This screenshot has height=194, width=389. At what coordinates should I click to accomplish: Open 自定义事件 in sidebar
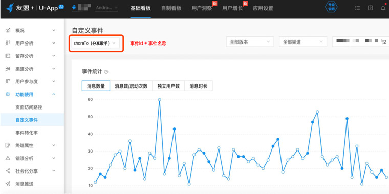32,120
